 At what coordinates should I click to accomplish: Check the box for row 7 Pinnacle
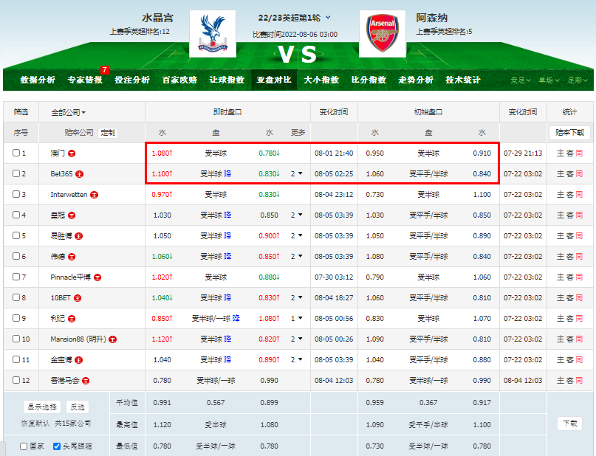click(x=16, y=277)
